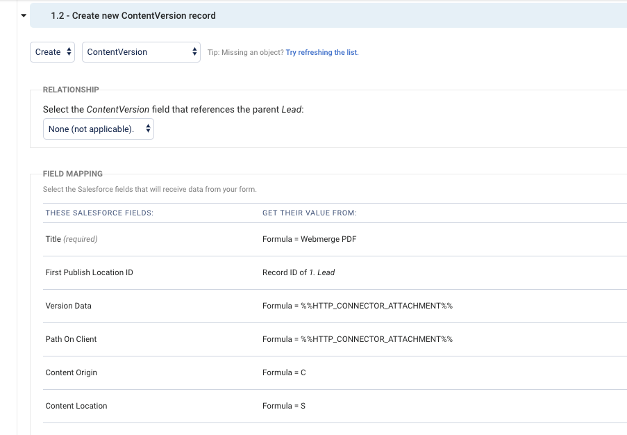Open the ContentVersion object dropdown

[141, 52]
